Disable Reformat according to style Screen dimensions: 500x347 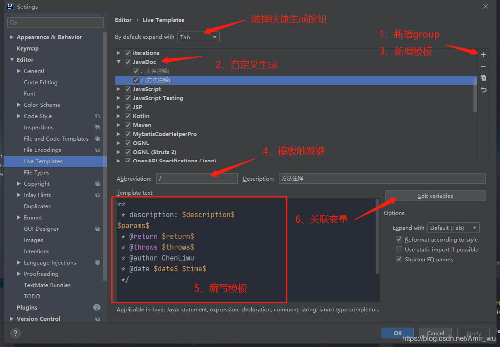pos(399,239)
